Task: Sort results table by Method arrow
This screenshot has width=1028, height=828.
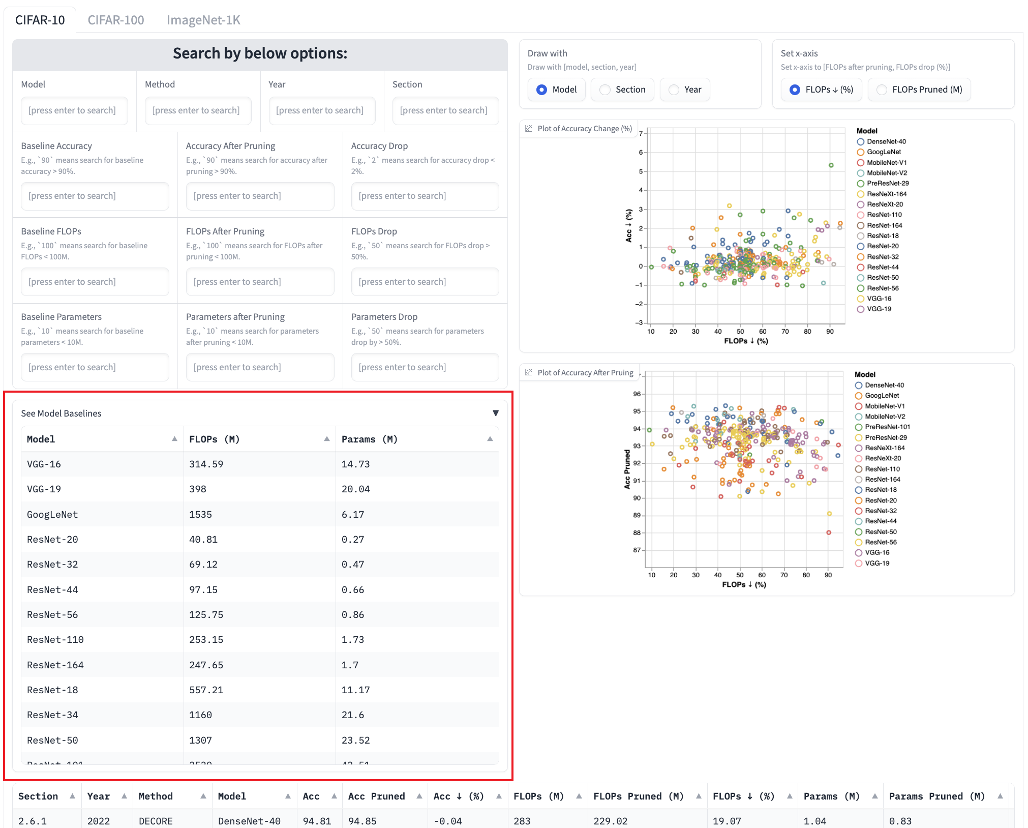Action: [x=203, y=796]
